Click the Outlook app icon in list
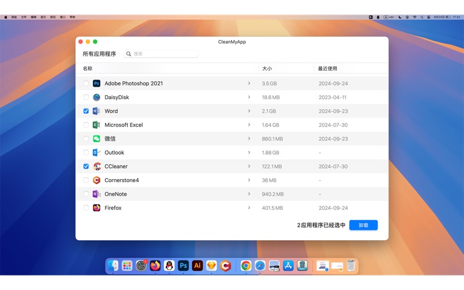The width and height of the screenshot is (464, 290). click(96, 153)
